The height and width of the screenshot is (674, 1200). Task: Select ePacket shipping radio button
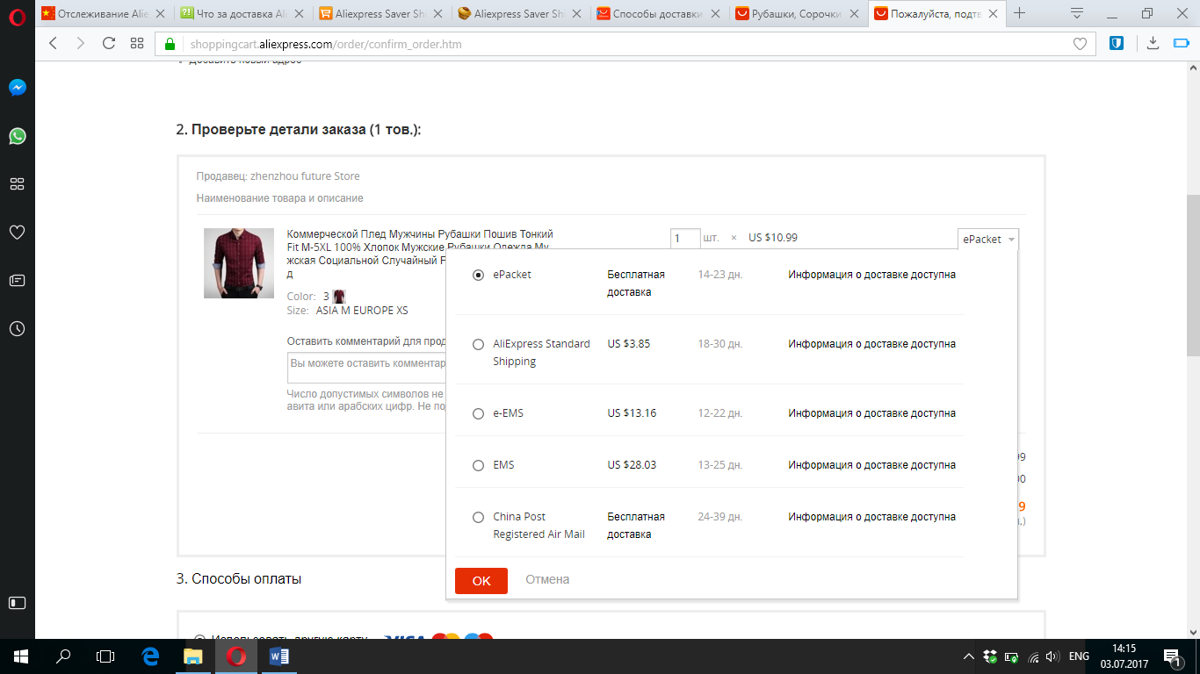click(478, 275)
